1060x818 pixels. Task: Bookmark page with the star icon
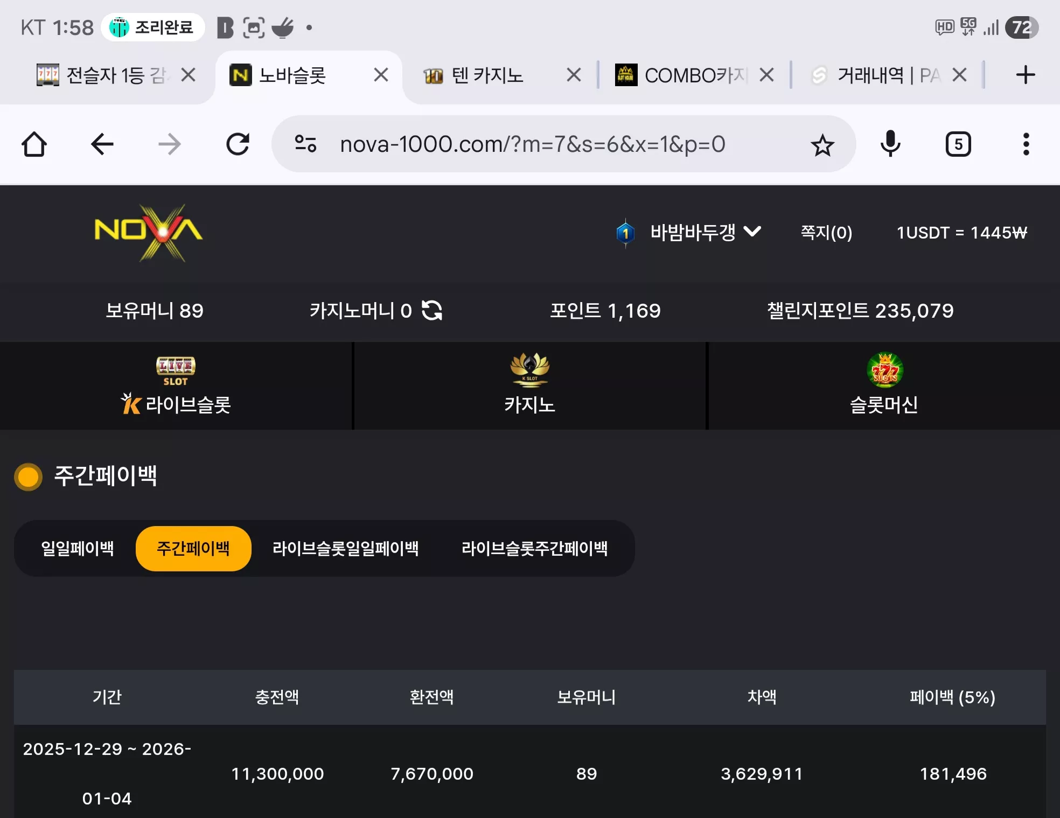(x=822, y=145)
